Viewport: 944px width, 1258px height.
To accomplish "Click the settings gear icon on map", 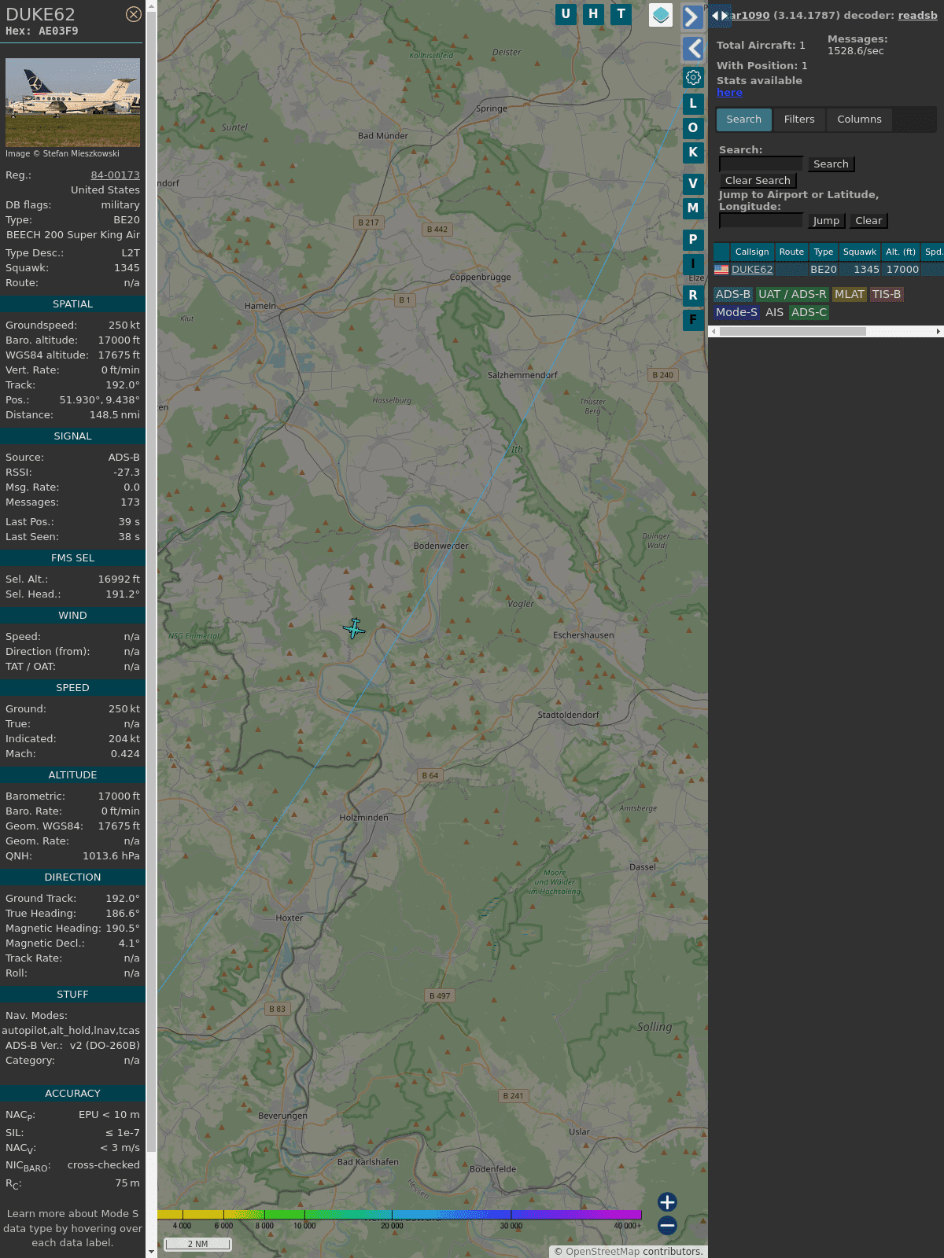I will (x=693, y=78).
